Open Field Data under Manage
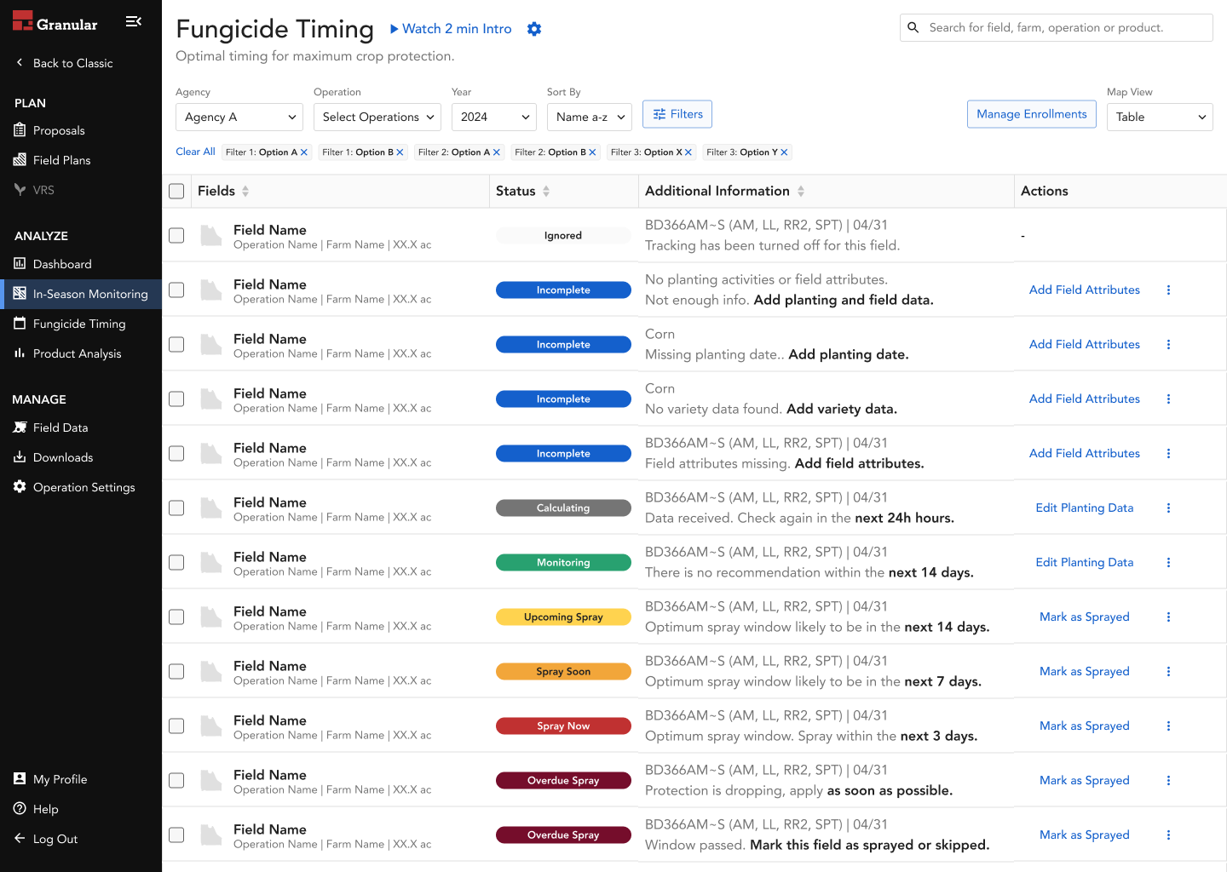The image size is (1227, 872). click(81, 427)
